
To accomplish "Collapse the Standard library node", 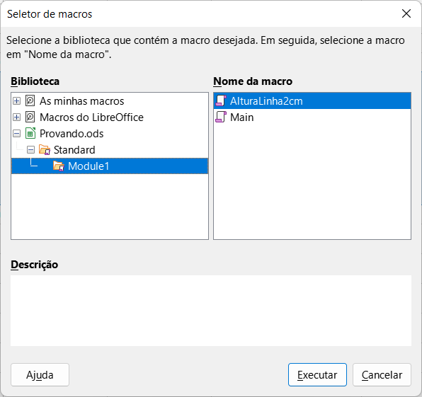I will [x=30, y=150].
